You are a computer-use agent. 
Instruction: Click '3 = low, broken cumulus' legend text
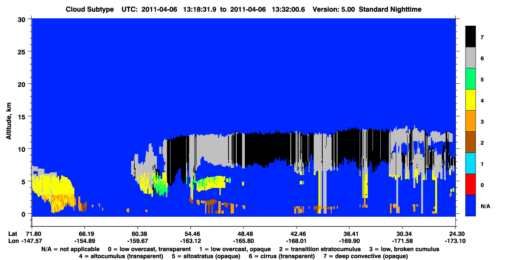(404, 249)
